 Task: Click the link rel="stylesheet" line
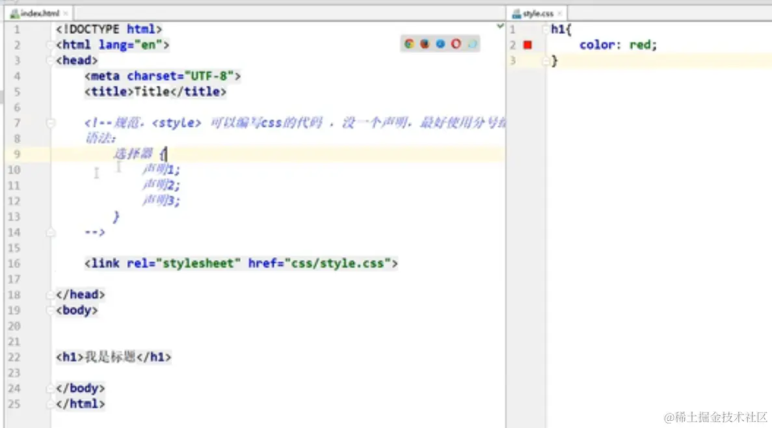coord(241,263)
